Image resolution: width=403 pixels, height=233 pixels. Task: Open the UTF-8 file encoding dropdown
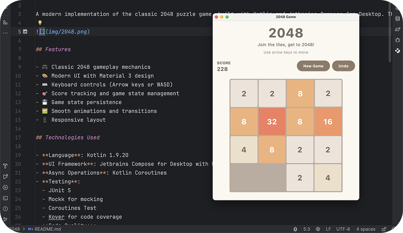point(342,229)
